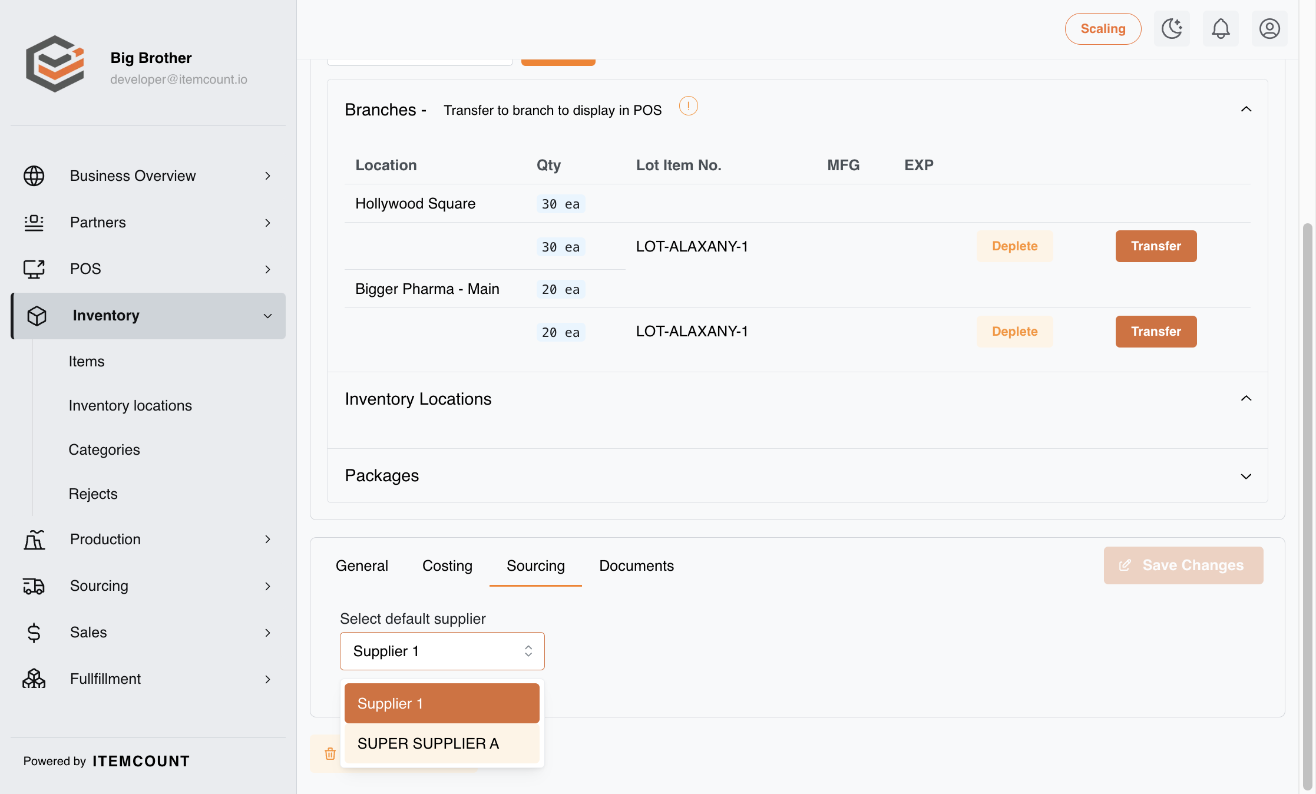Deplete Hollywood Square lot LOT-ALAXANY-1
The height and width of the screenshot is (794, 1316).
pos(1014,246)
